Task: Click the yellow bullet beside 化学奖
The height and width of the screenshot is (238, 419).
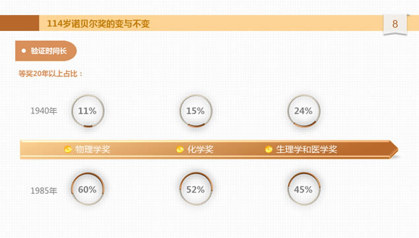Action: [180, 149]
